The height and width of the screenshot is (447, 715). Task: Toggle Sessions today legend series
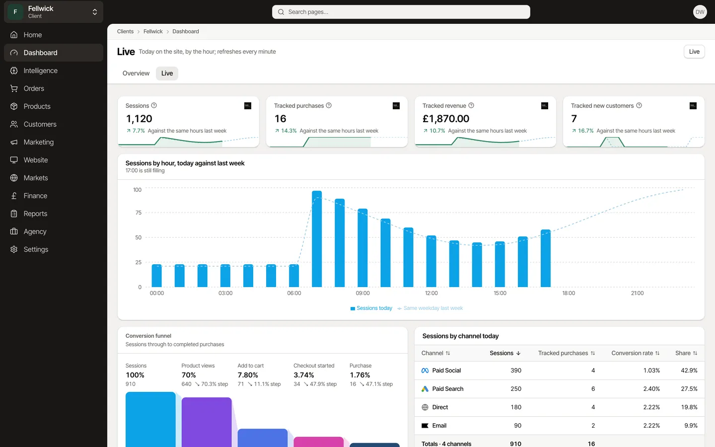371,308
